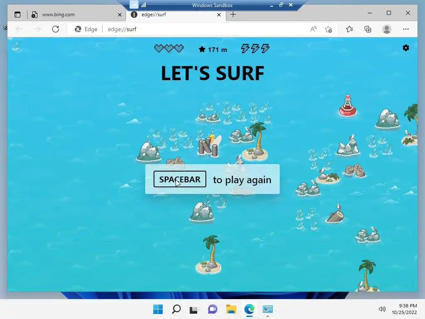Open the Collections panel

point(368,29)
